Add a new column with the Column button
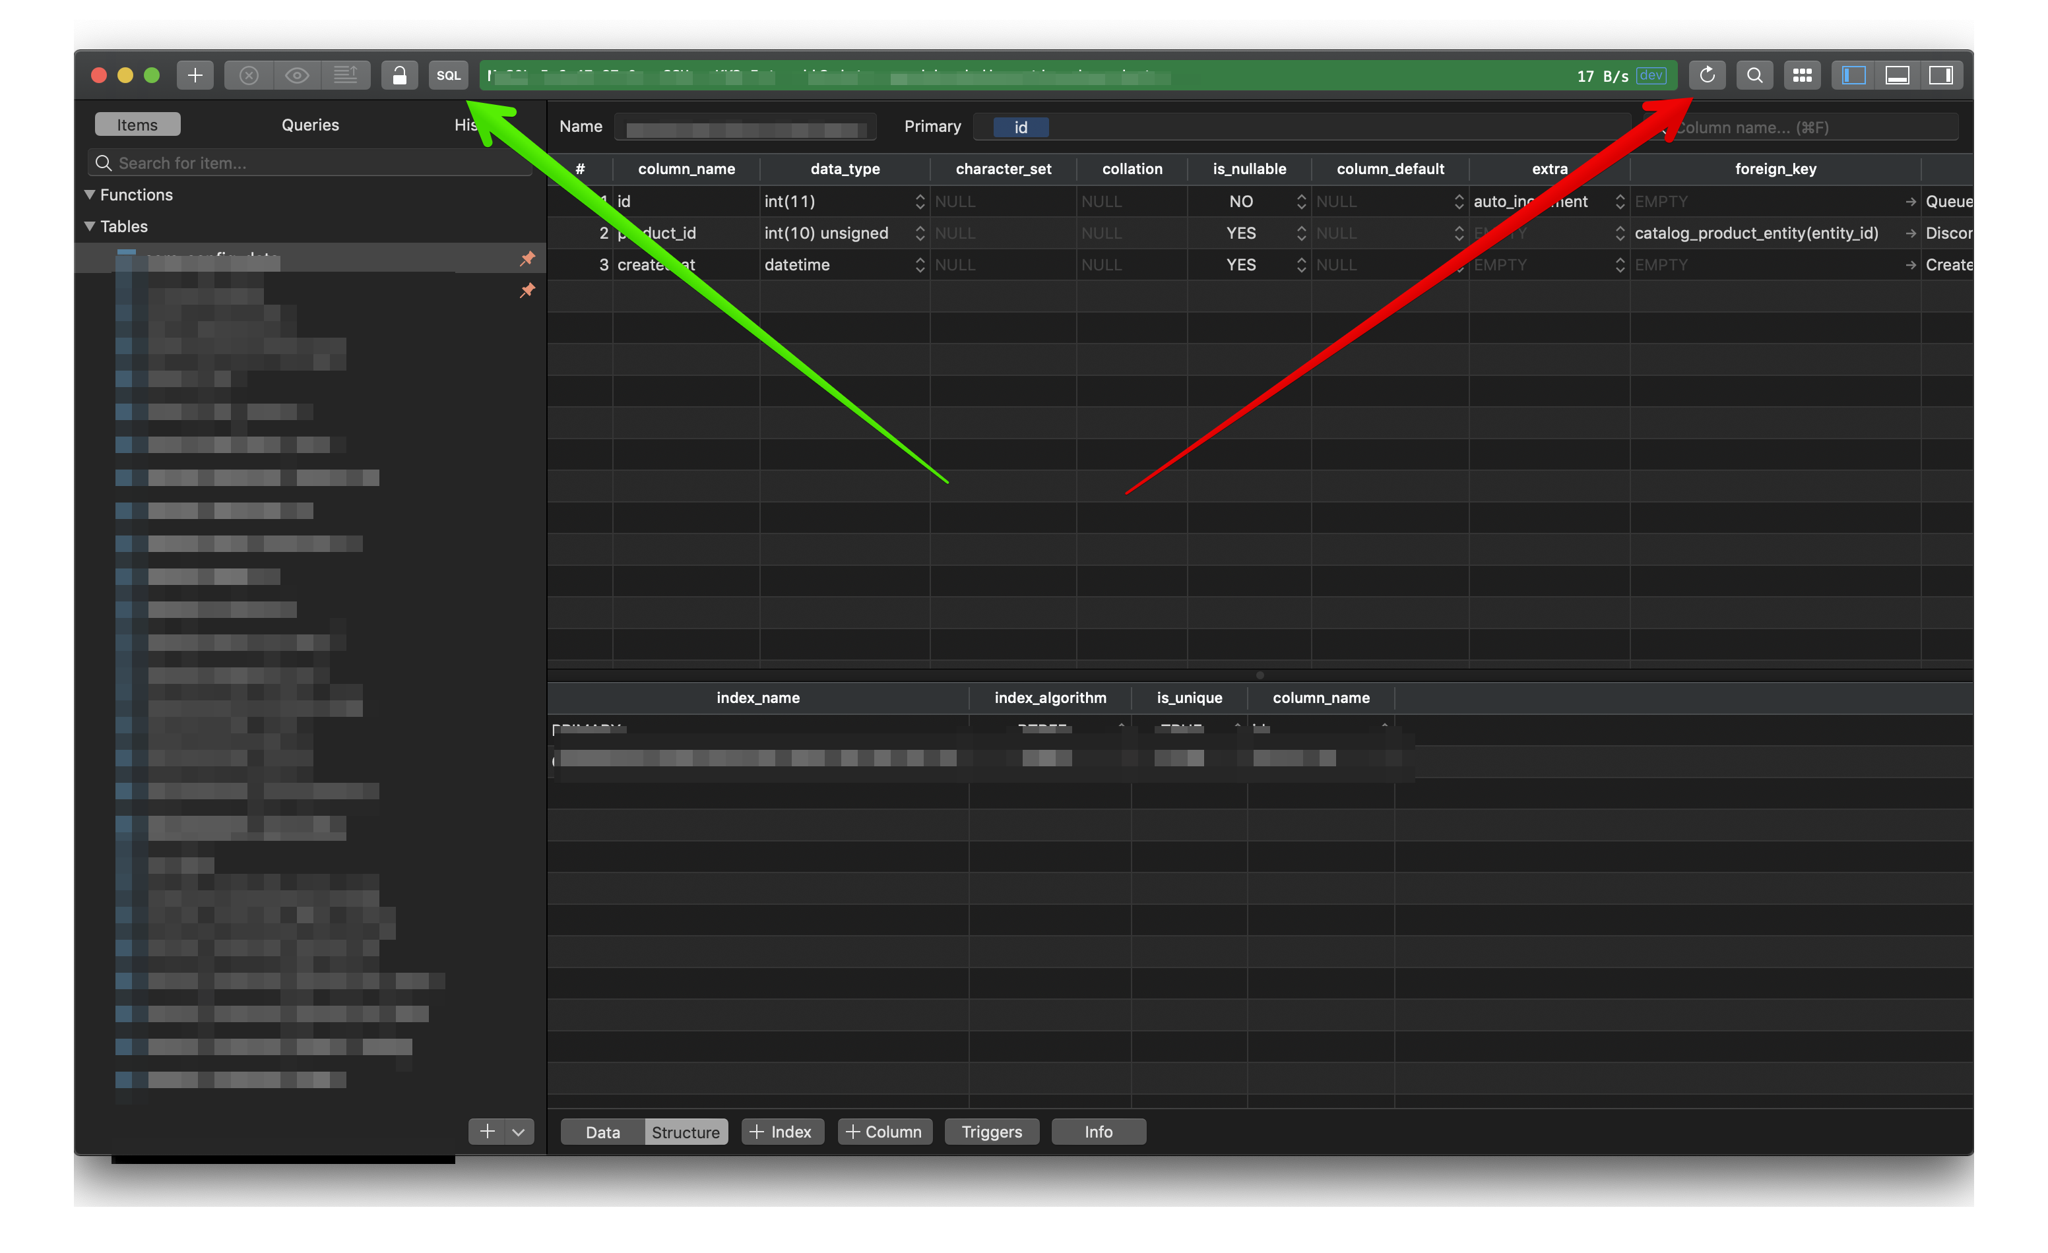Viewport: 2048px width, 1253px height. 884,1132
